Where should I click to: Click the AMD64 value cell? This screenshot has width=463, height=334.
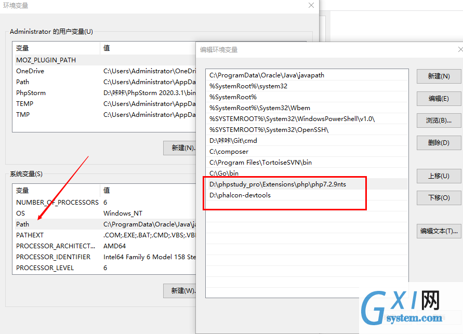114,246
